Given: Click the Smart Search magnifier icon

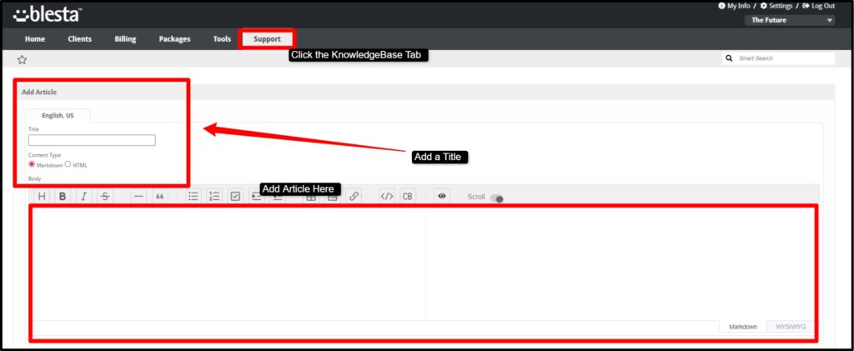Looking at the screenshot, I should pyautogui.click(x=730, y=58).
